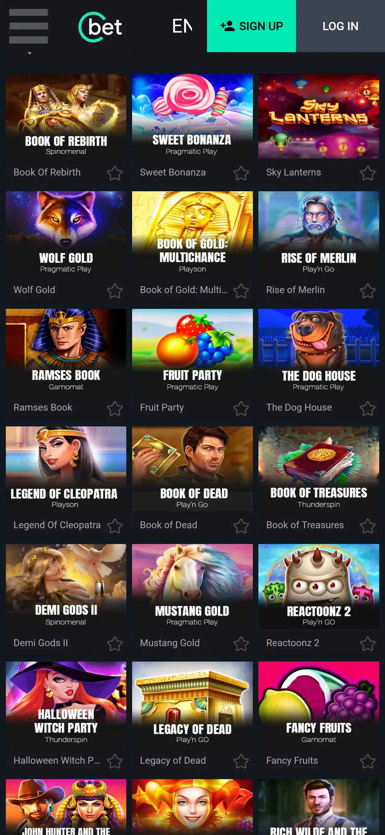Open Legend Of Cleopatra game title
The image size is (385, 835).
click(57, 525)
